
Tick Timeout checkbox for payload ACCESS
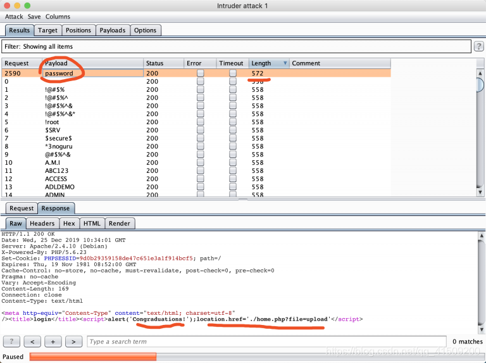(x=233, y=179)
